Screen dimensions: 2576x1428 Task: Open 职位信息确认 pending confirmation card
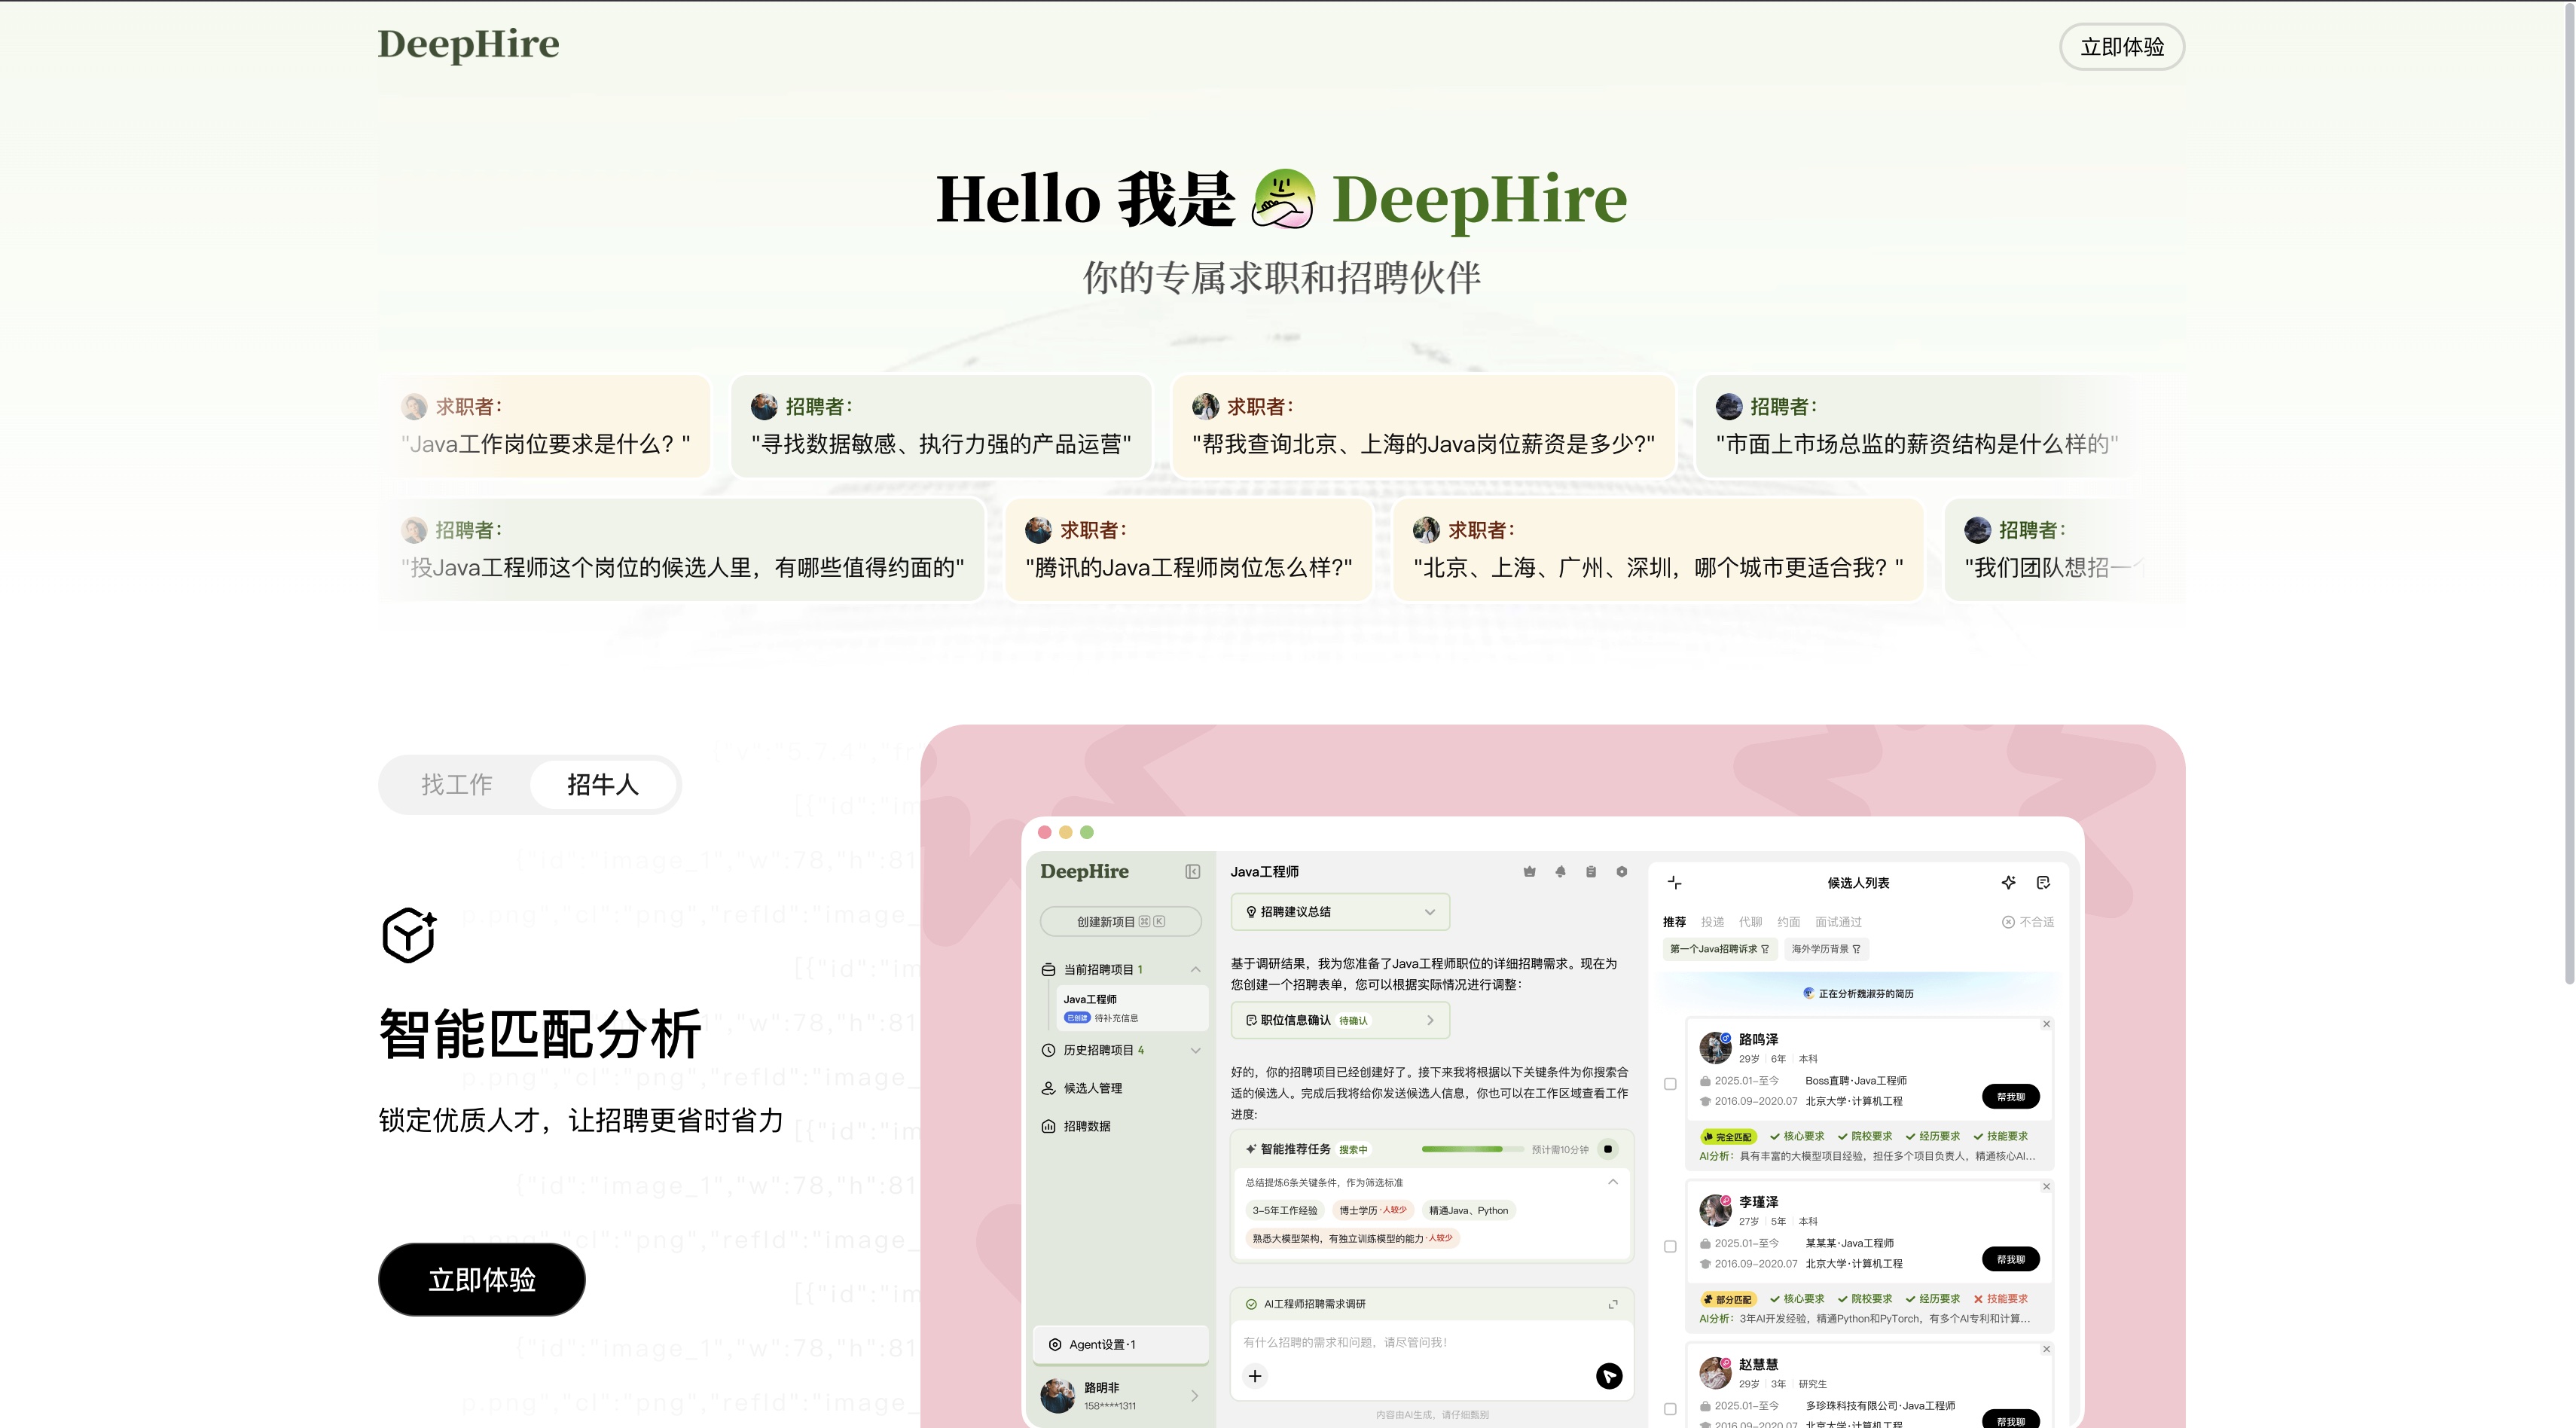(x=1341, y=1020)
